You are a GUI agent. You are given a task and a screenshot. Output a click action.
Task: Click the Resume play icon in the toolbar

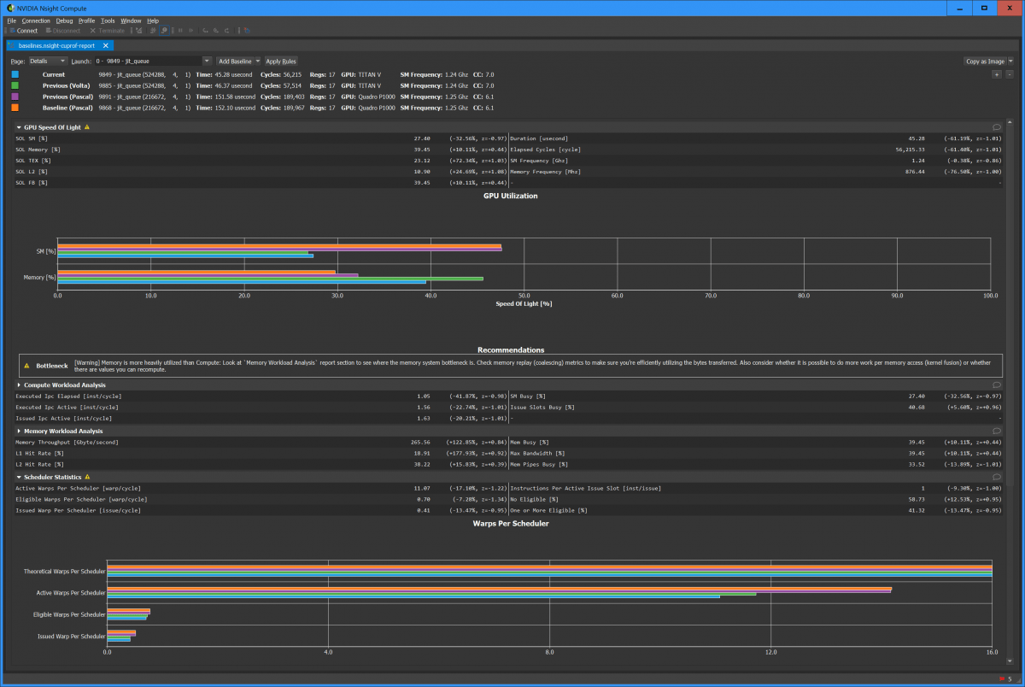click(192, 31)
